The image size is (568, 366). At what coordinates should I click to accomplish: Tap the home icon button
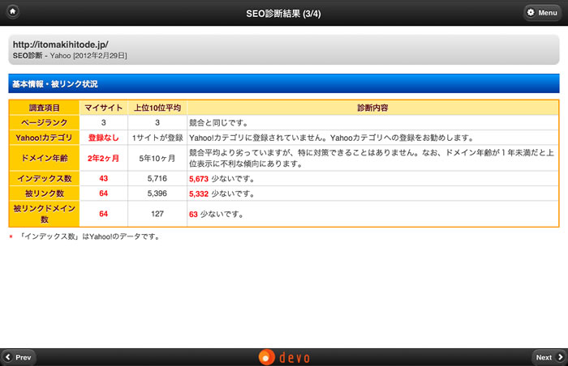pos(13,12)
